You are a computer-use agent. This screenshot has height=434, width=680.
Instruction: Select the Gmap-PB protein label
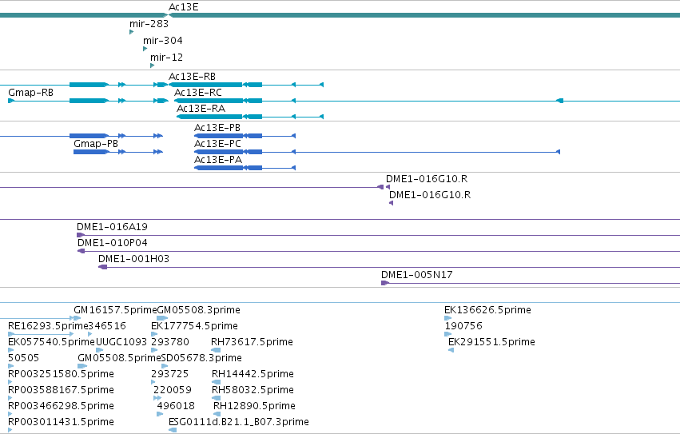point(96,144)
